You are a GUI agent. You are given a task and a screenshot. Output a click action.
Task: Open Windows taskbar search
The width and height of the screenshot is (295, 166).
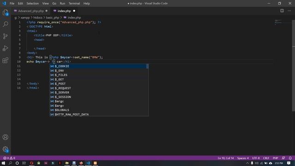point(10,163)
